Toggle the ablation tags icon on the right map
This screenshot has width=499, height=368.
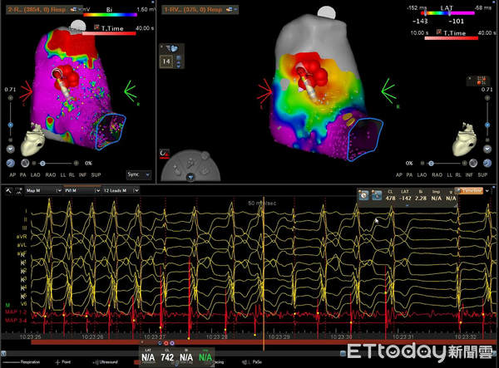481,81
